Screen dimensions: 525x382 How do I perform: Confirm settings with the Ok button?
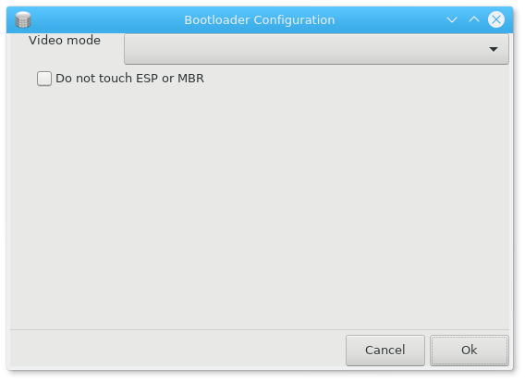tap(470, 351)
